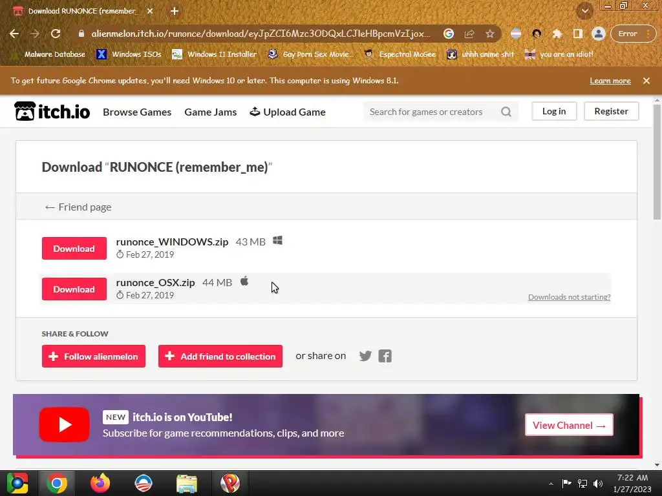Open the Extensions puzzle icon
Screen dimensions: 662x496
coord(557,34)
